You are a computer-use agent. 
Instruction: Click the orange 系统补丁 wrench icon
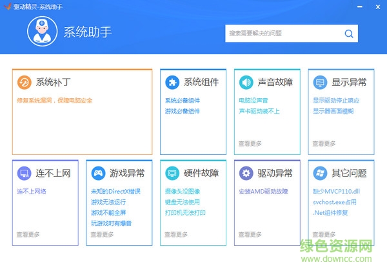25,82
